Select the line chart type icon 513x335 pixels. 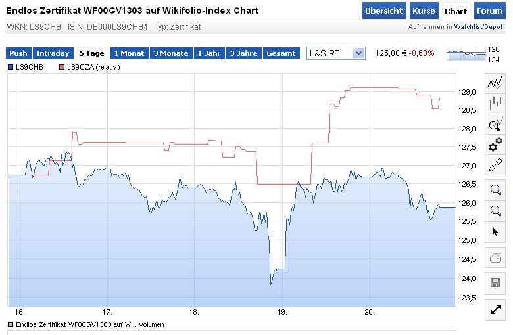click(x=495, y=83)
